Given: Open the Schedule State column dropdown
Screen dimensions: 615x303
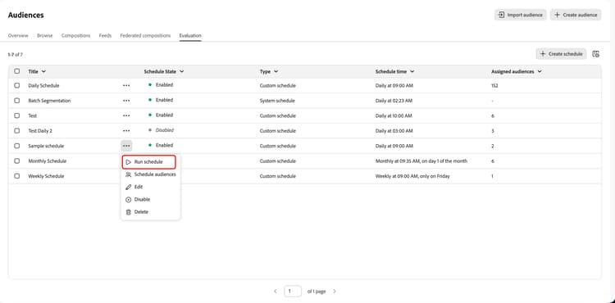Looking at the screenshot, I should click(x=181, y=71).
